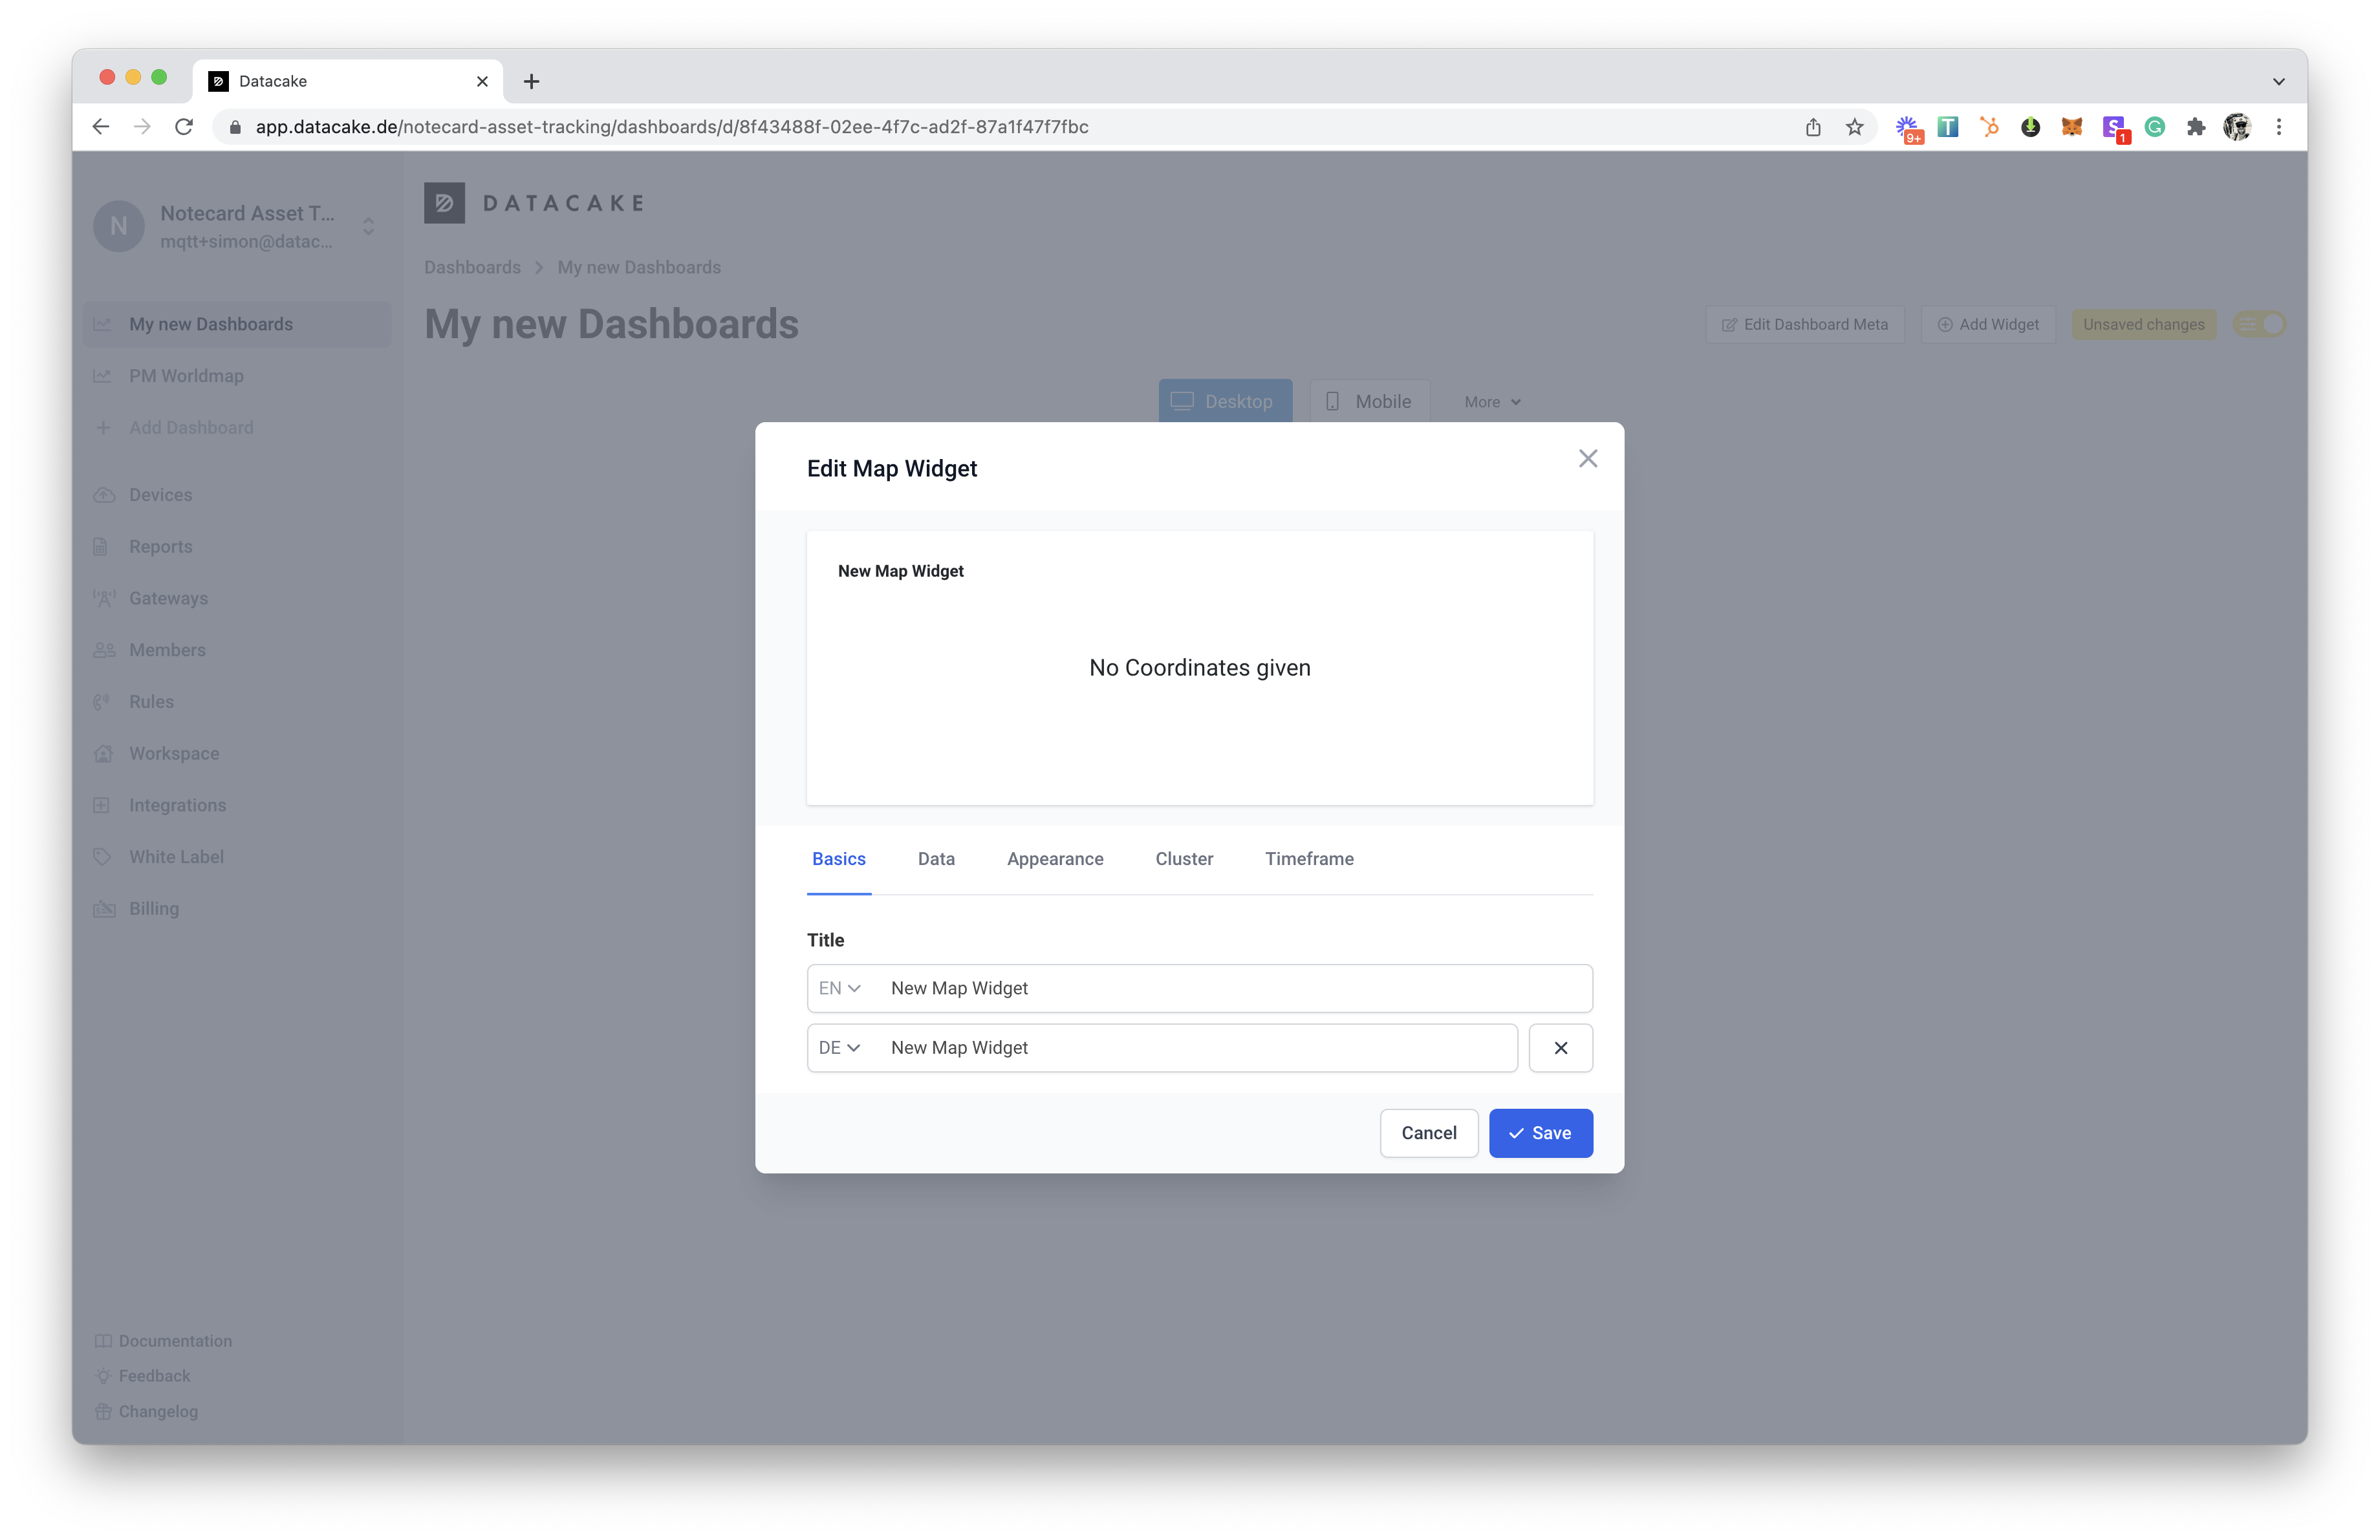Bookmark this page with star
The image size is (2380, 1540).
coord(1855,127)
